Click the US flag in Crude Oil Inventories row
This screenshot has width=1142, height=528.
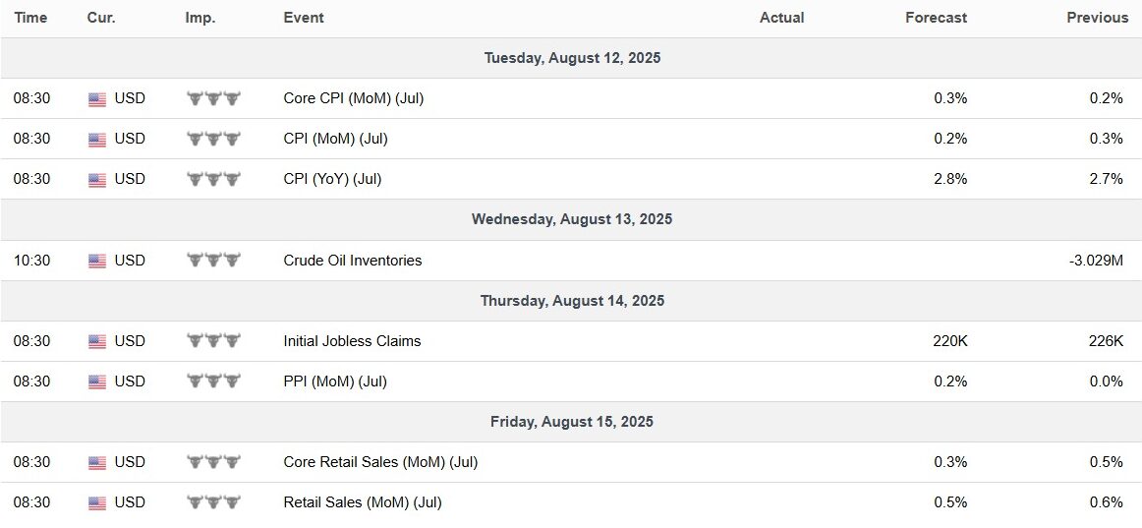point(97,261)
